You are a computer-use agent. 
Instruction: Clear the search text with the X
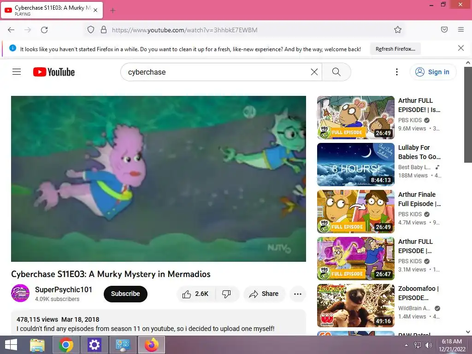[x=314, y=72]
